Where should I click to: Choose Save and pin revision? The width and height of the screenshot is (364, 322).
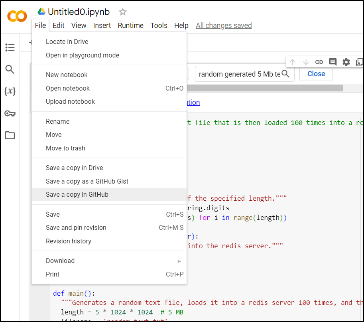(x=109, y=228)
